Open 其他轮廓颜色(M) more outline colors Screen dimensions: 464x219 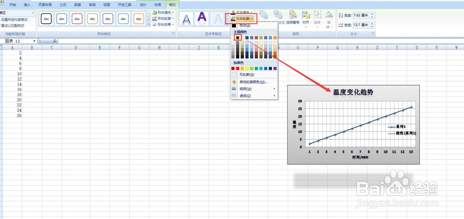(x=254, y=82)
